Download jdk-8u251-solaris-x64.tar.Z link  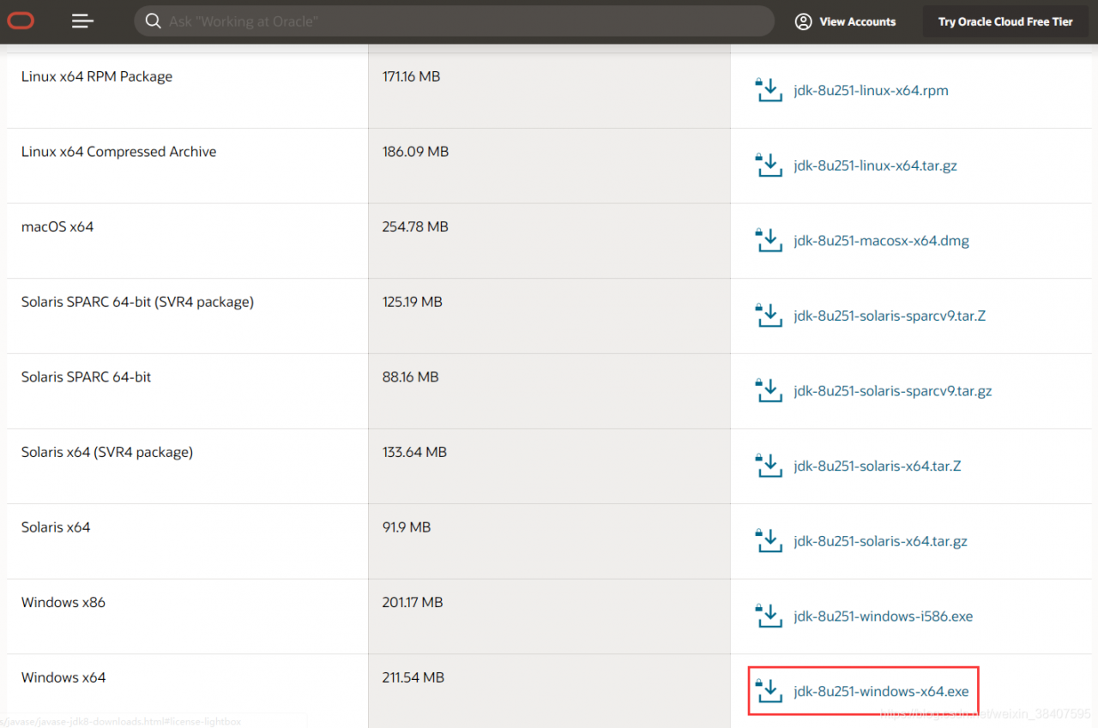(x=877, y=466)
